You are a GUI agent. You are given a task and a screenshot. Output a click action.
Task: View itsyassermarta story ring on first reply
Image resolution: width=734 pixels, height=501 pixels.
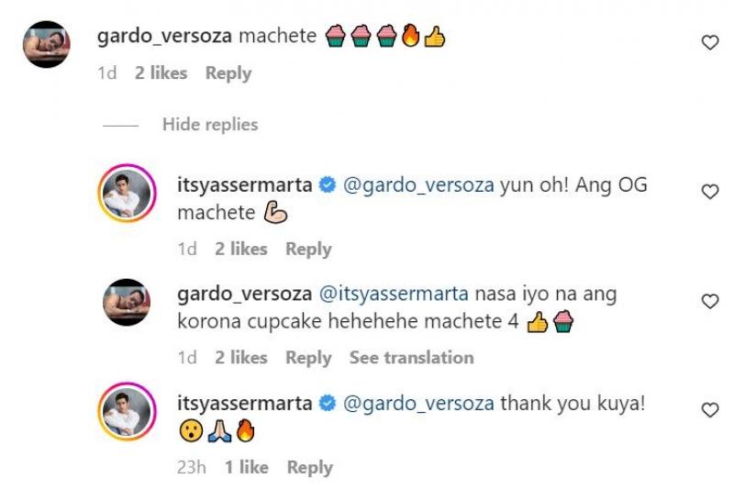[127, 193]
